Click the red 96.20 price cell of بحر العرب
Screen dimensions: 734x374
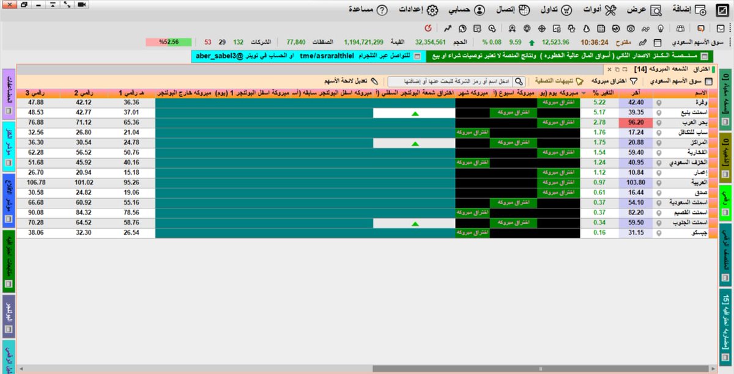point(637,122)
